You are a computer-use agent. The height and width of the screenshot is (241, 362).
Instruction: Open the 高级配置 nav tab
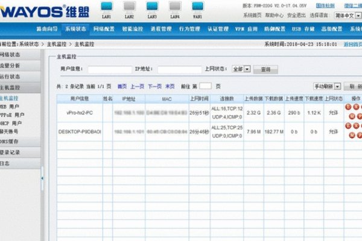point(332,29)
